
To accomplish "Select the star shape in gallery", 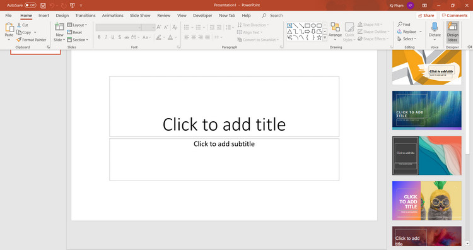I will coord(319,38).
